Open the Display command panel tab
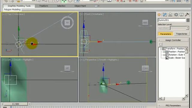Viewport: 192px width, 108px height. pyautogui.click(x=181, y=15)
